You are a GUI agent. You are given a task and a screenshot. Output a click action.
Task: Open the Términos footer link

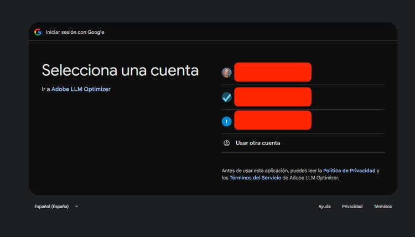[382, 207]
